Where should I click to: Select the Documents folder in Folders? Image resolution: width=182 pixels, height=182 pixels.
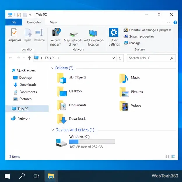pyautogui.click(x=72, y=105)
